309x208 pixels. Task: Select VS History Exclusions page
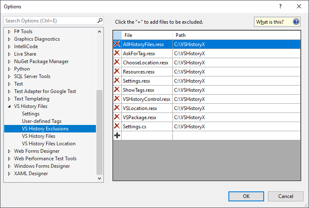[x=50, y=129]
